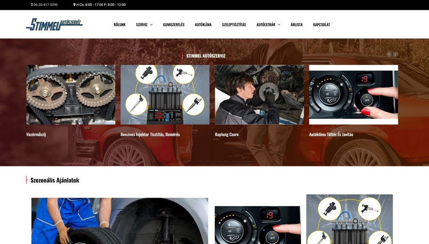Viewport: 429px width, 244px height.
Task: Navigate to Autóklíma in the menu
Action: click(203, 25)
